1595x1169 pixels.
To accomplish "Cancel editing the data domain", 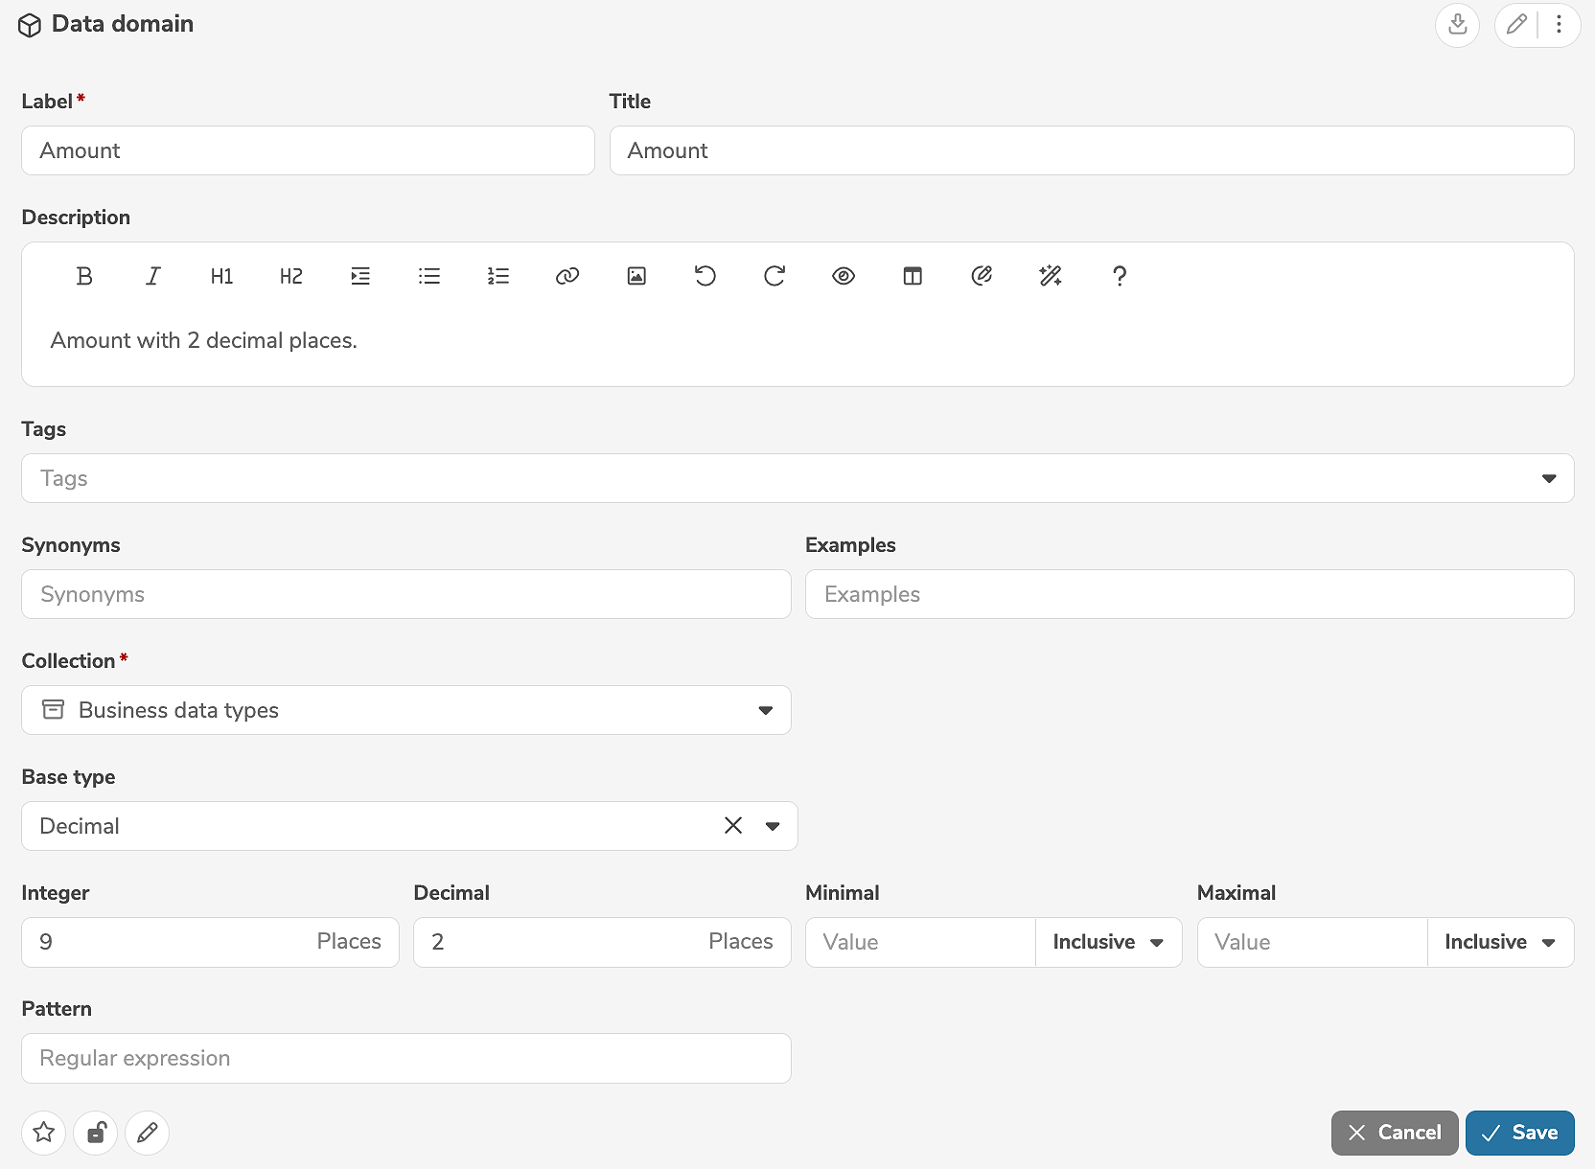I will [1395, 1133].
